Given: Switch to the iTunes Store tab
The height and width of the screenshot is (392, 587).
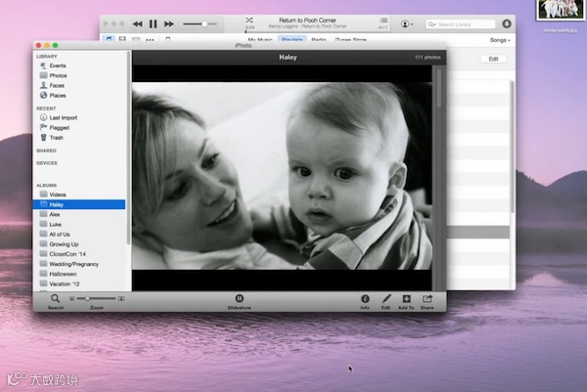Looking at the screenshot, I should [x=351, y=40].
